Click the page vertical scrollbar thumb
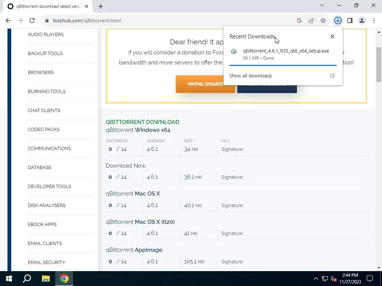Image resolution: width=382 pixels, height=286 pixels. [379, 64]
